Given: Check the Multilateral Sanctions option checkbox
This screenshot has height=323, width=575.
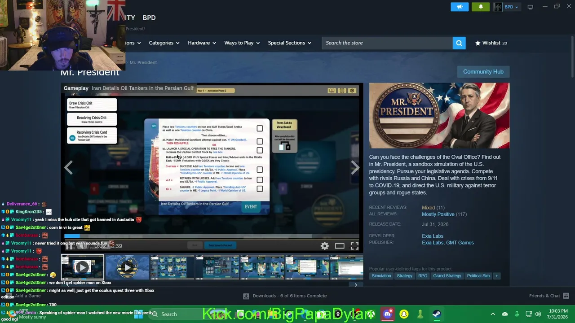Looking at the screenshot, I should tap(260, 141).
